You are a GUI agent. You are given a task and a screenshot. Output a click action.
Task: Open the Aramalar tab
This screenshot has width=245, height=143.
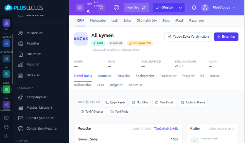pos(105,76)
